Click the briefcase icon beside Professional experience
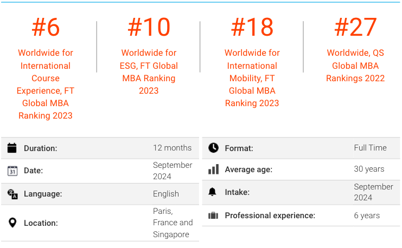This screenshot has width=402, height=248. (213, 216)
